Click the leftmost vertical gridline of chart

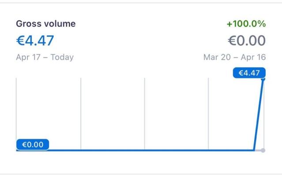pyautogui.click(x=16, y=110)
